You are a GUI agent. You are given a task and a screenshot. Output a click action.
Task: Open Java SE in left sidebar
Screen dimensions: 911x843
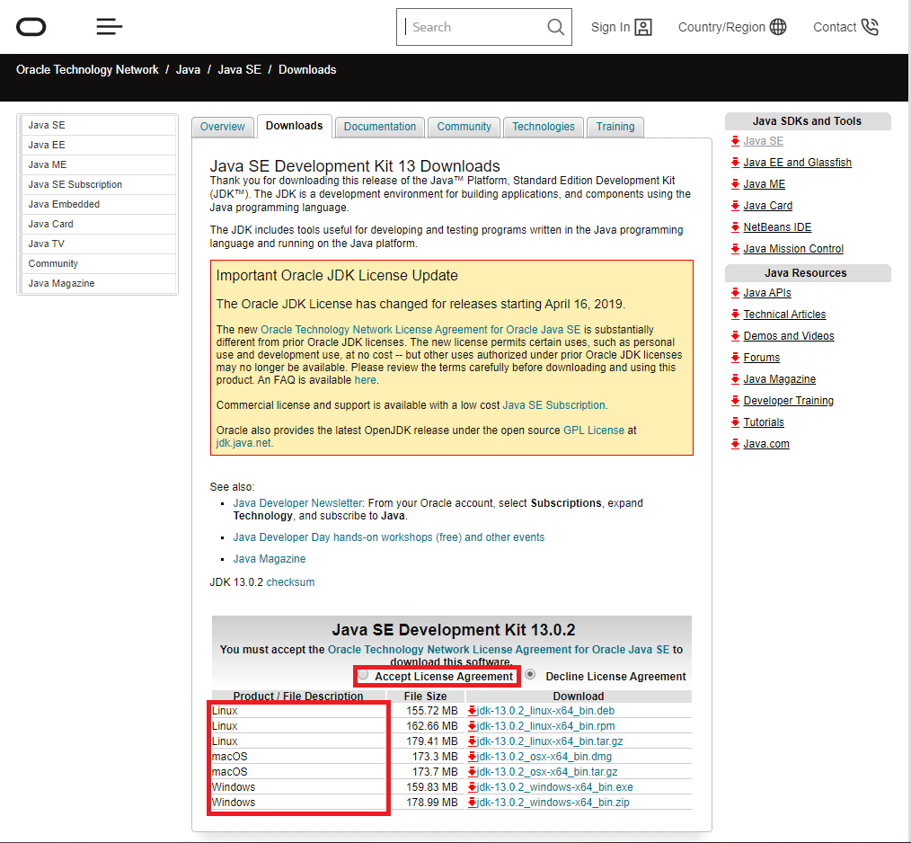98,125
